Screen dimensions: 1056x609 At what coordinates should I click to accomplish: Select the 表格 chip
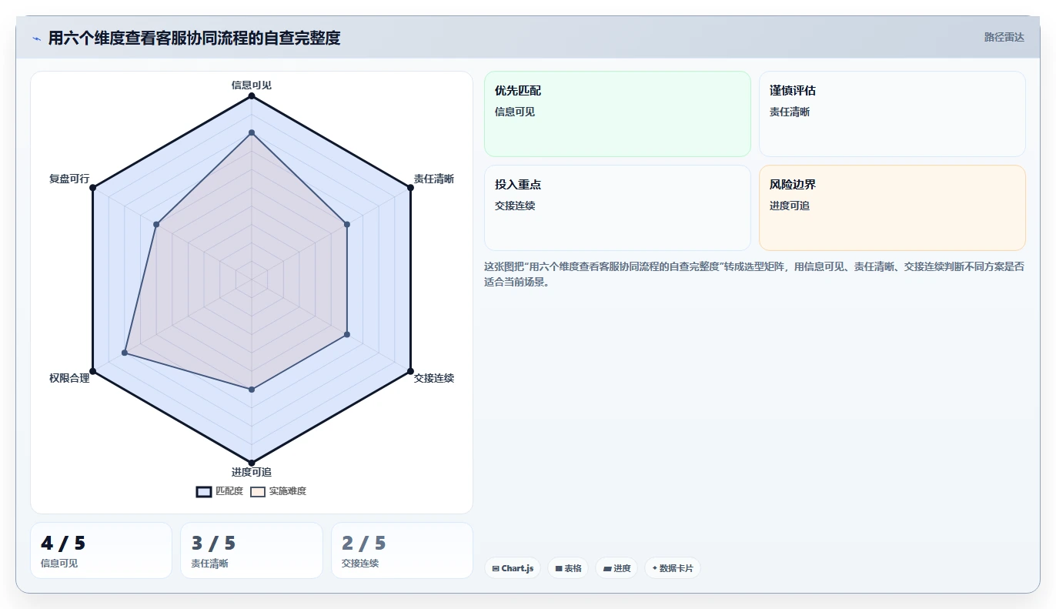(x=568, y=568)
